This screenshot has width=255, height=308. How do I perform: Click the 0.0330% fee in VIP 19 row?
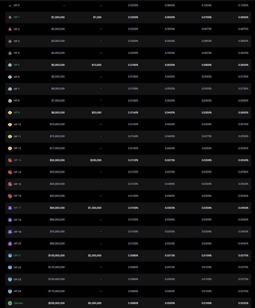click(x=170, y=231)
